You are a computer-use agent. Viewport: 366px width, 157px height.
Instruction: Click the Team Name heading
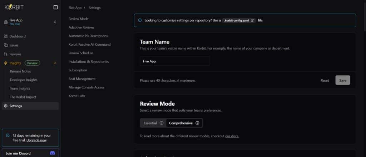pos(154,42)
